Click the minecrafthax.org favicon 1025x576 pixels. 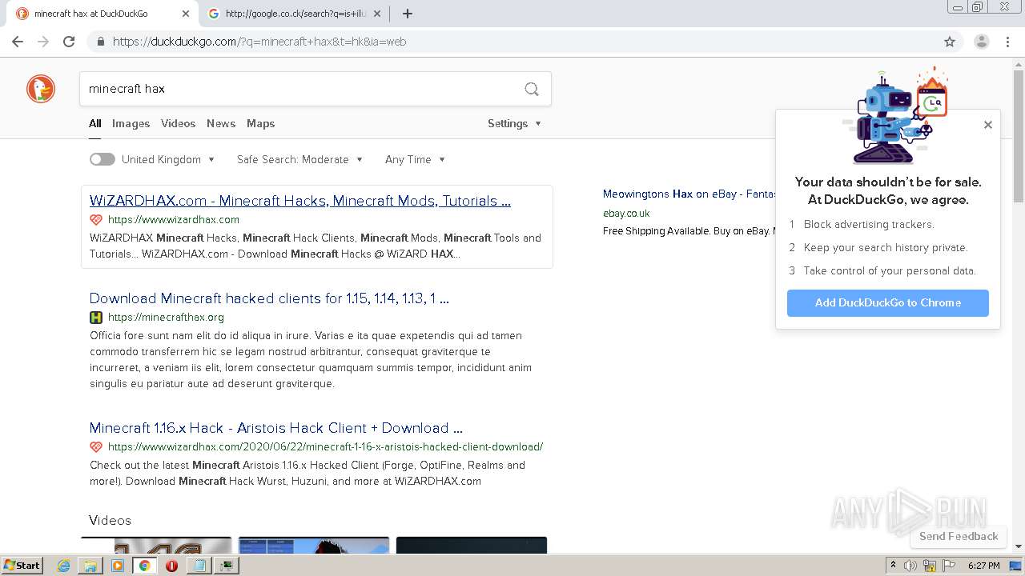click(96, 318)
